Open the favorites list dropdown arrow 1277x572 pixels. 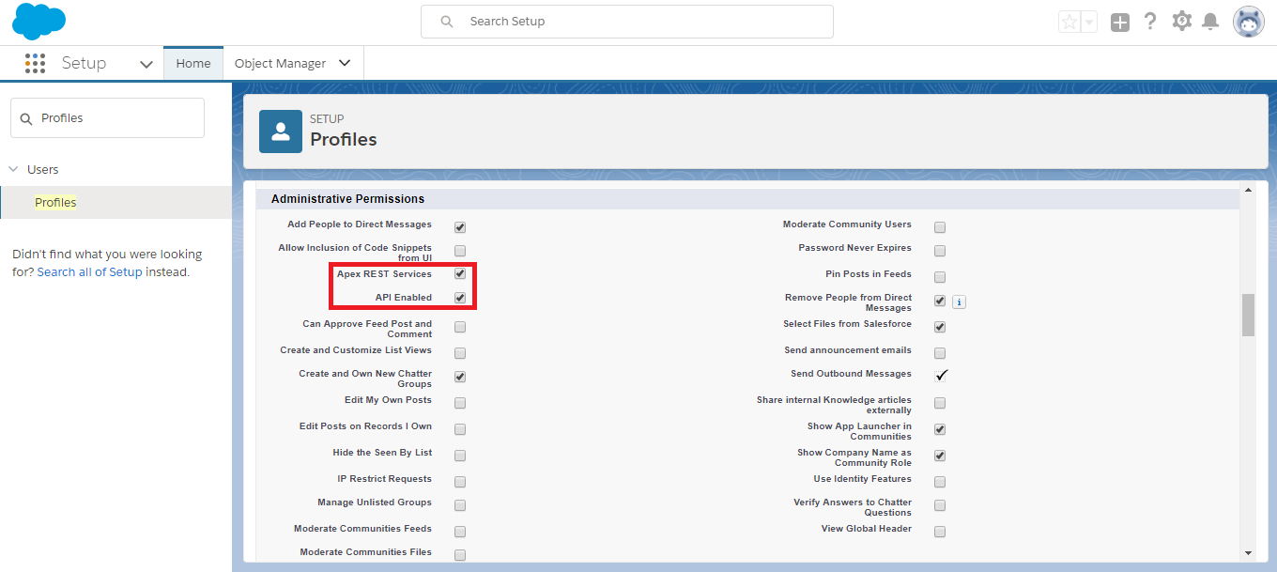1089,22
